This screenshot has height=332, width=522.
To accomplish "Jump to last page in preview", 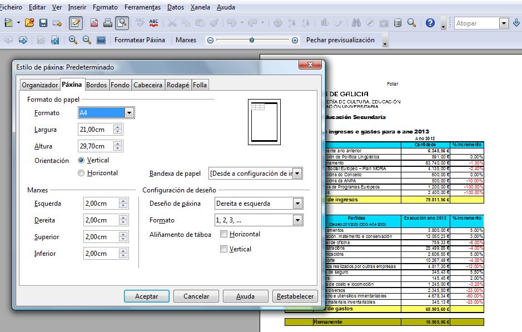I will 55,40.
